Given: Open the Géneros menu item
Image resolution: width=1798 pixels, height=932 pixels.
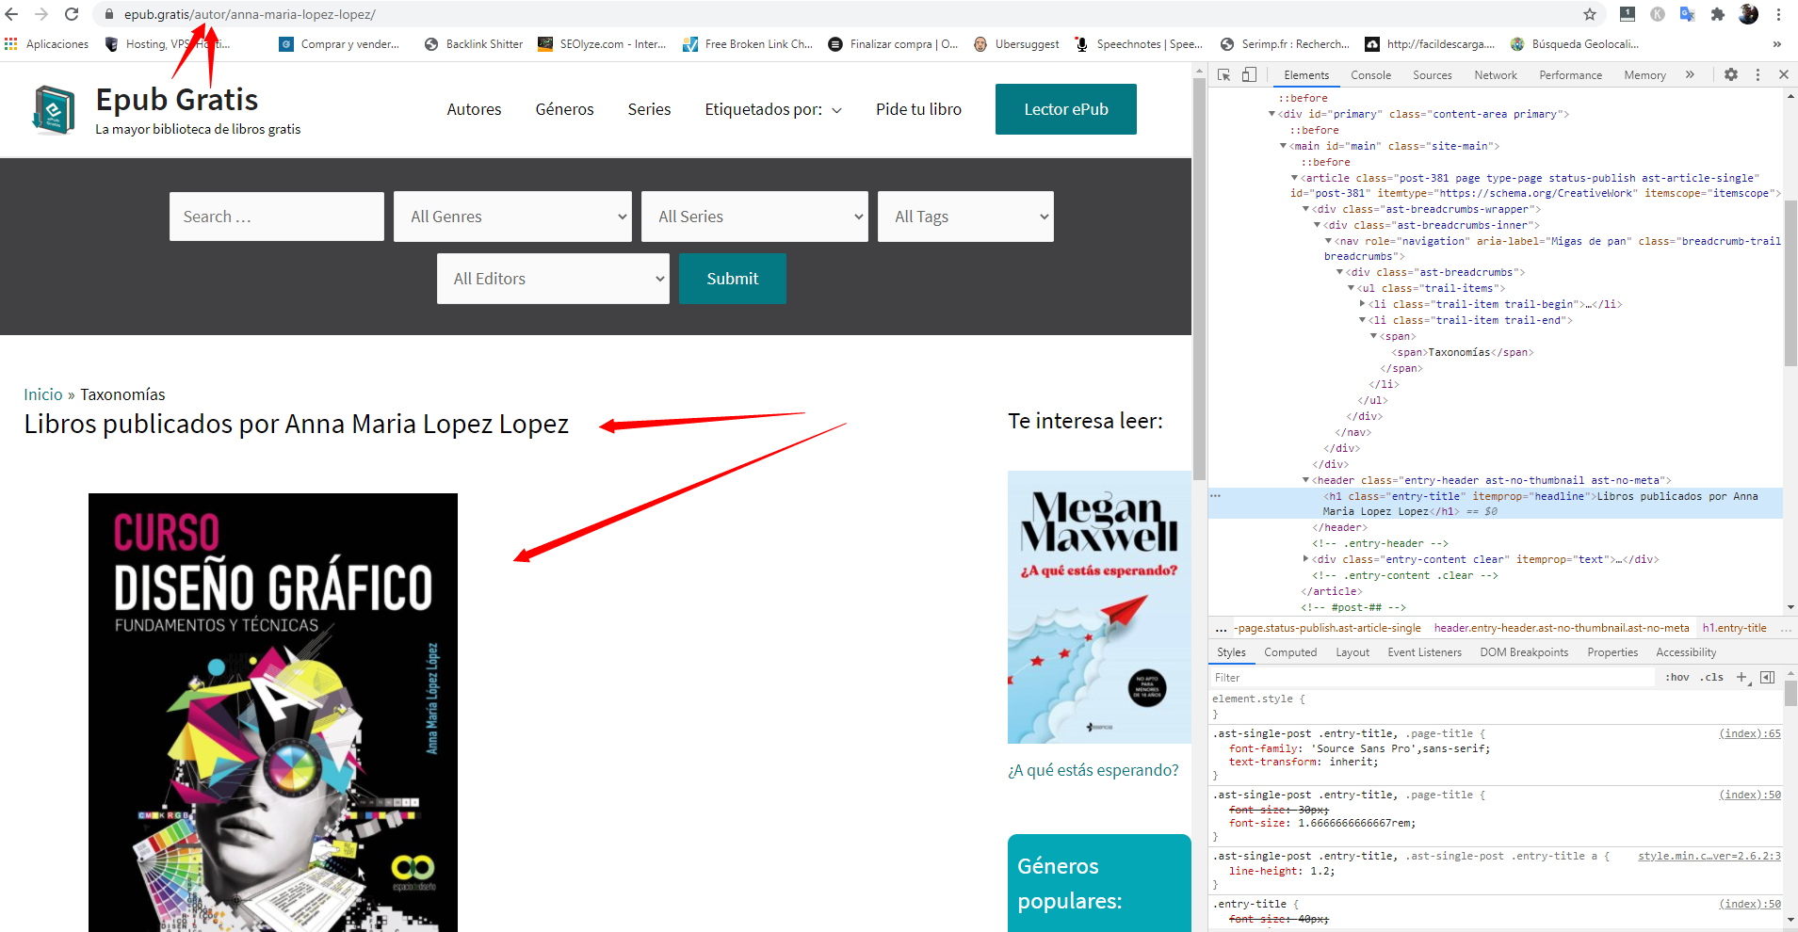Looking at the screenshot, I should tap(564, 109).
